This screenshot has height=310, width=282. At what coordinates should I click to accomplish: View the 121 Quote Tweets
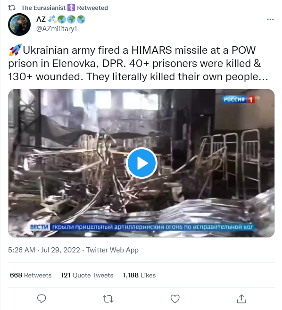[87, 275]
